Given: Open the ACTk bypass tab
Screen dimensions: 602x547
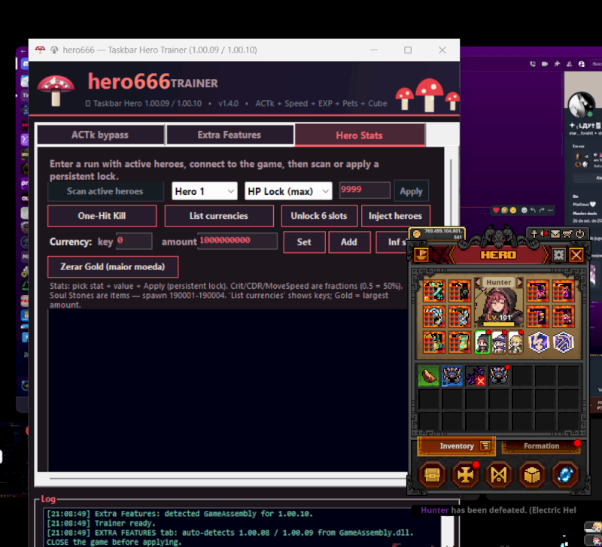Looking at the screenshot, I should 100,135.
